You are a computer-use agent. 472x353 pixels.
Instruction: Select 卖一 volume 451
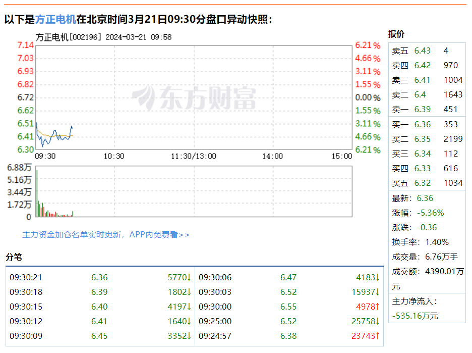pyautogui.click(x=450, y=109)
